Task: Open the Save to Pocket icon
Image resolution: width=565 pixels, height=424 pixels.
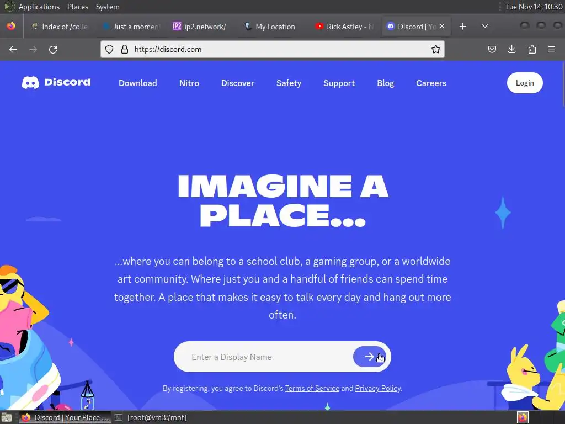Action: coord(492,49)
